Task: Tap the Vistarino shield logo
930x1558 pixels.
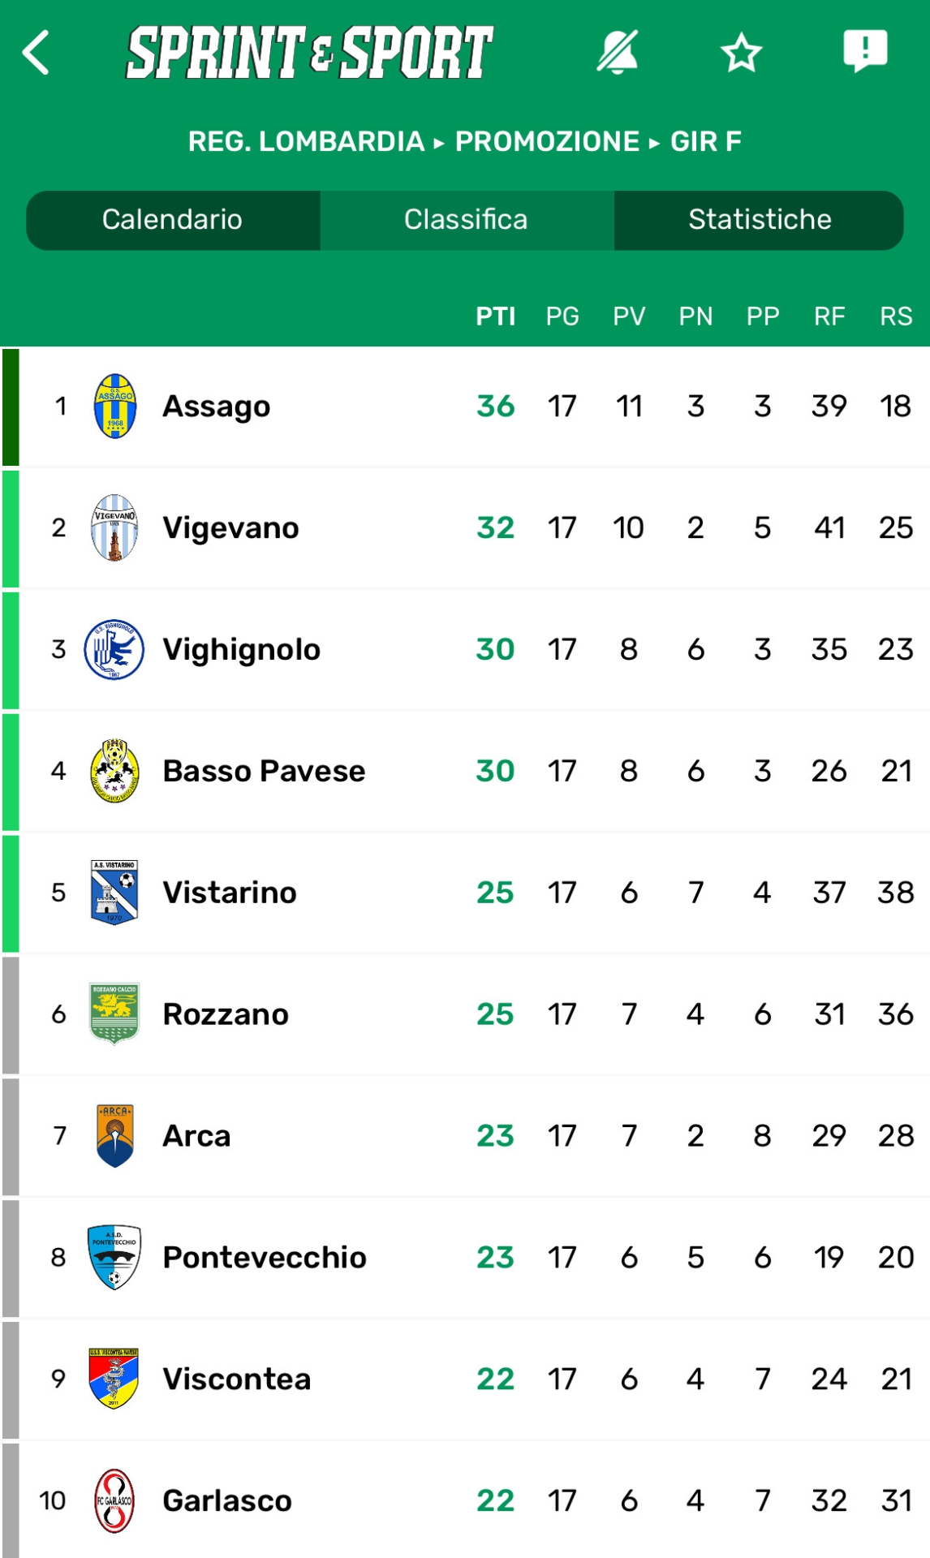Action: click(x=114, y=893)
